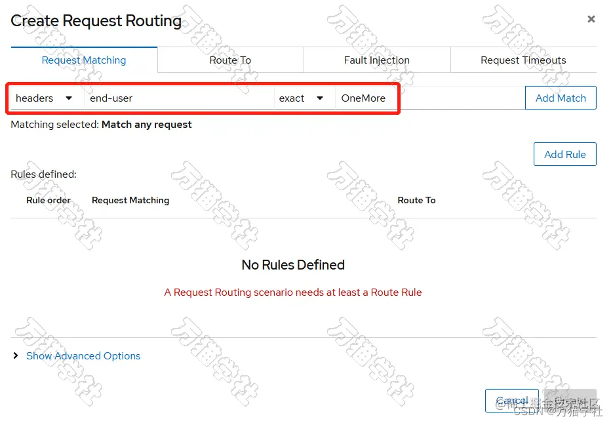
Task: Click the Route To column header
Action: [x=416, y=200]
